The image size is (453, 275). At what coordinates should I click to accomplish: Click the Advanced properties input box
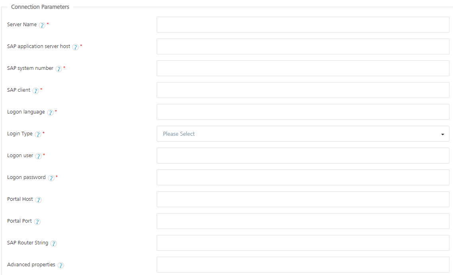pos(303,265)
